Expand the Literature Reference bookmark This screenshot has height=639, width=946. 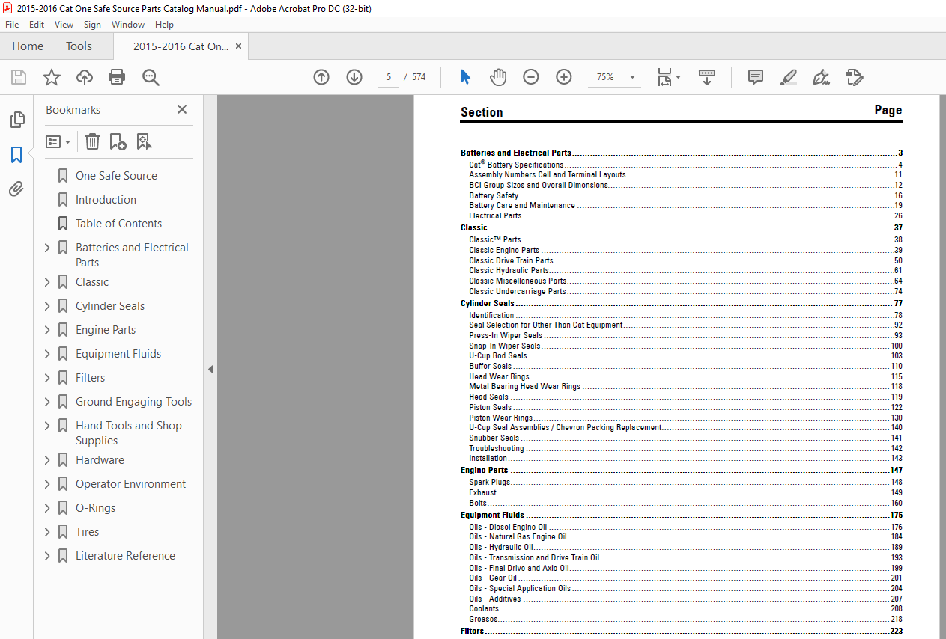(47, 556)
